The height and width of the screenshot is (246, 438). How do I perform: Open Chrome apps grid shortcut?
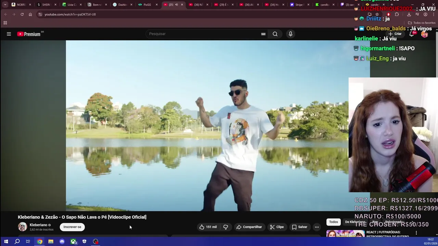click(x=5, y=23)
